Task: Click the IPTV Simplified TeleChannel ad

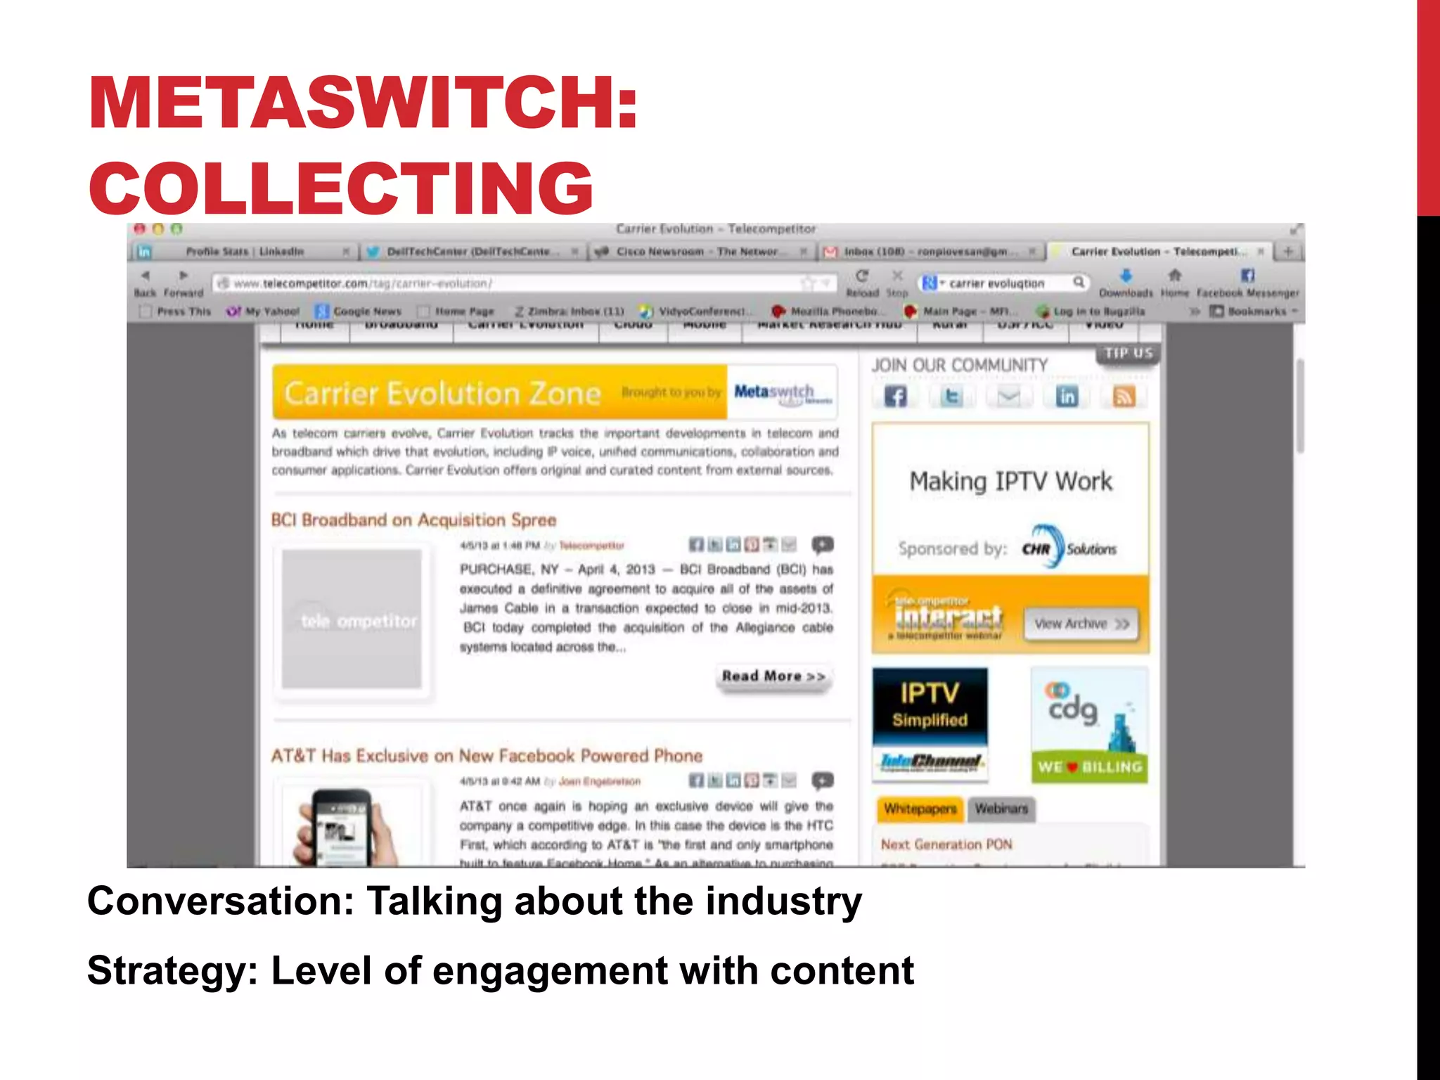Action: point(930,724)
